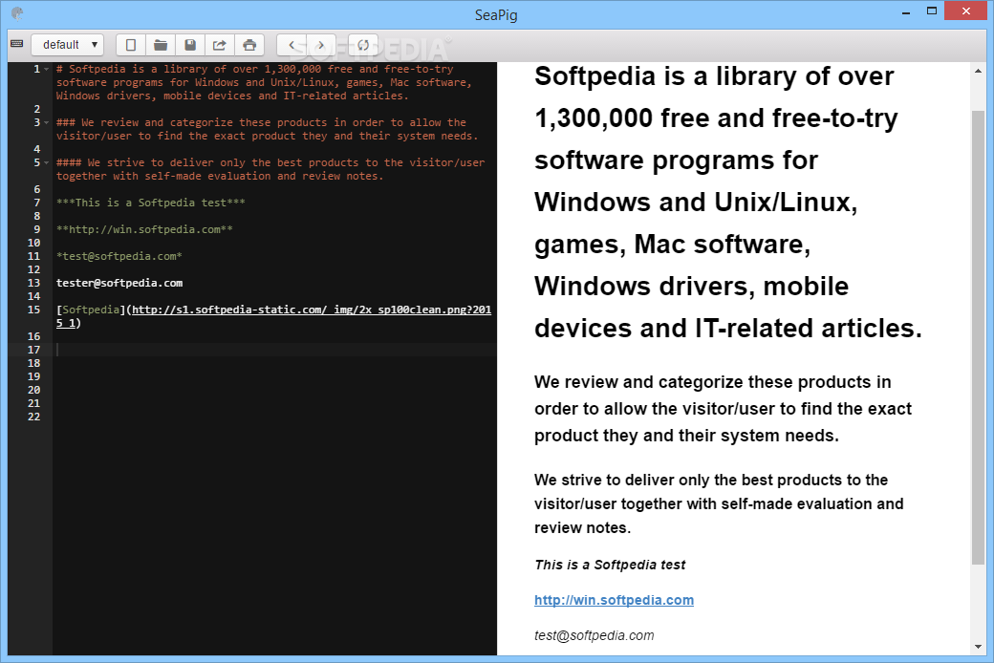Open the default keybinding dropdown
This screenshot has height=663, width=994.
(x=68, y=45)
